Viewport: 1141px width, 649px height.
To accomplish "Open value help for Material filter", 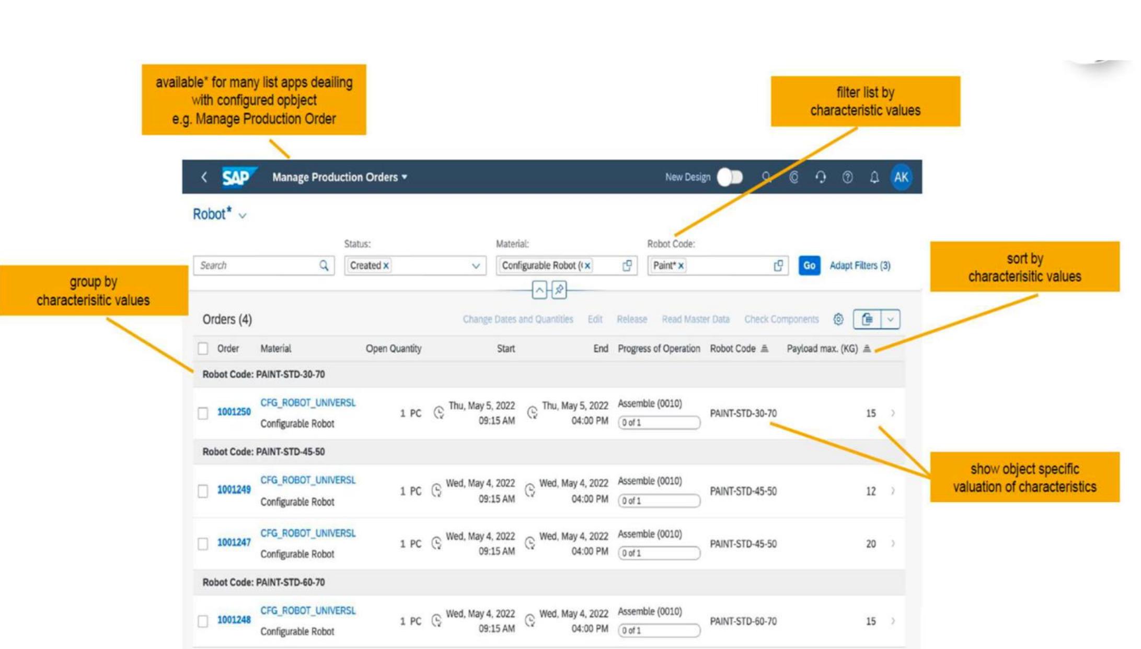I will click(x=627, y=265).
